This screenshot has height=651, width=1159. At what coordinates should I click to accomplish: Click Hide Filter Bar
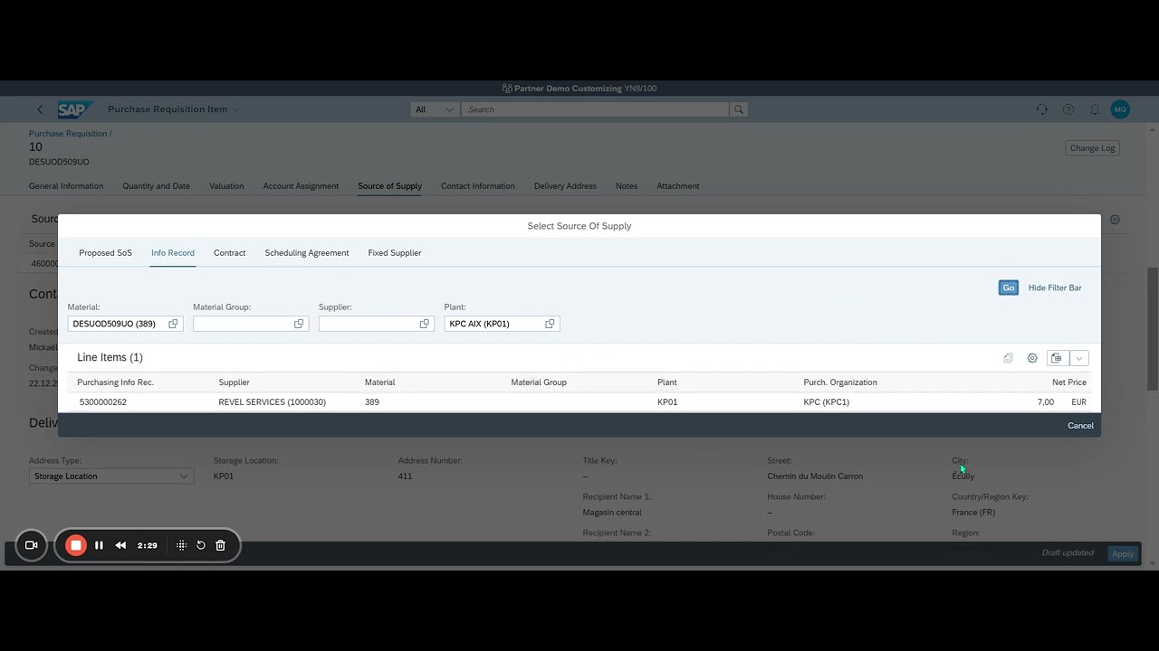pos(1055,288)
